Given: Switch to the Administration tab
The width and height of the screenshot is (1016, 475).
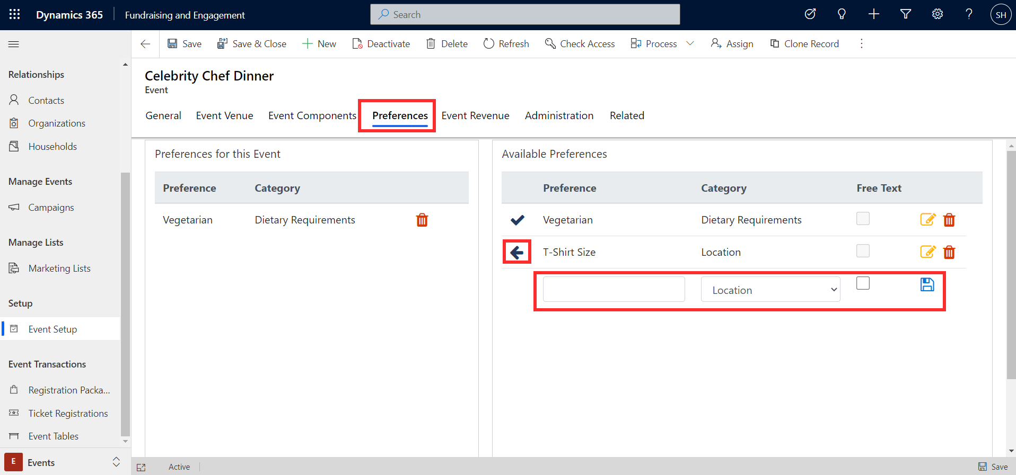Looking at the screenshot, I should [559, 115].
